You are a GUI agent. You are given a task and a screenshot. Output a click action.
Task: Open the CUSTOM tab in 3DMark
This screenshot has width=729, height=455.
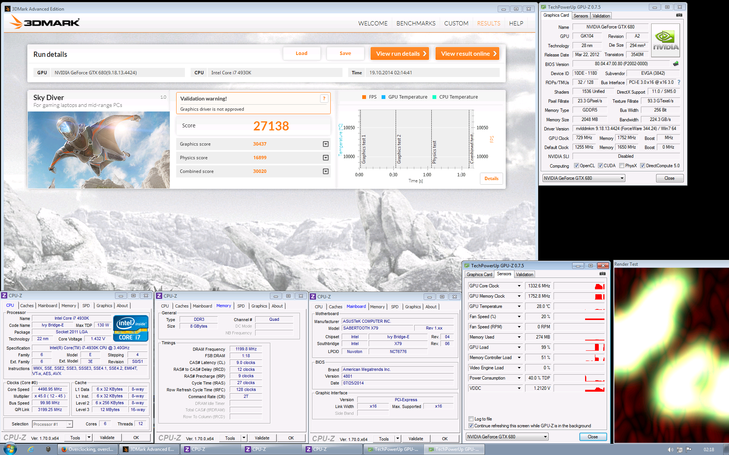pyautogui.click(x=456, y=24)
